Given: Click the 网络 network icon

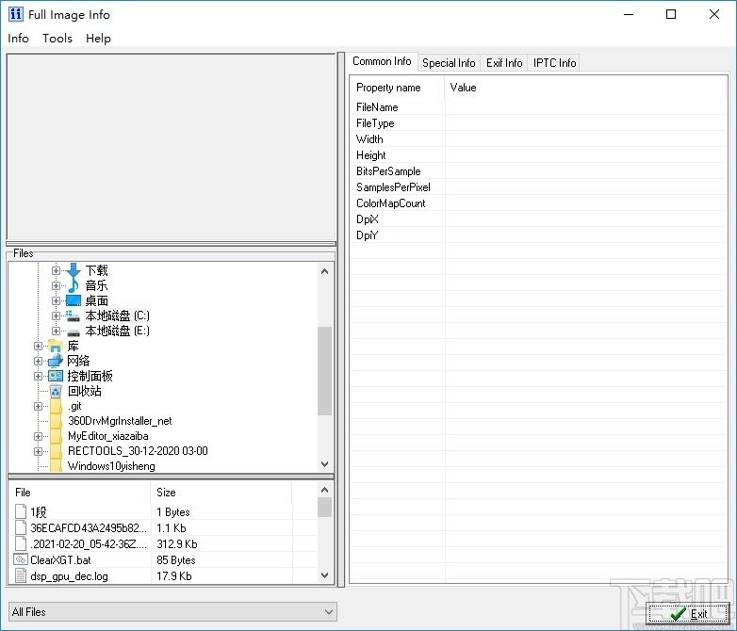Looking at the screenshot, I should click(56, 361).
